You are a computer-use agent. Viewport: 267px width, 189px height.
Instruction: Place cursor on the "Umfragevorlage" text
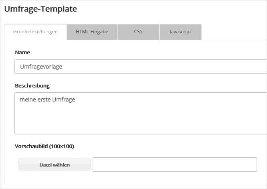41,67
